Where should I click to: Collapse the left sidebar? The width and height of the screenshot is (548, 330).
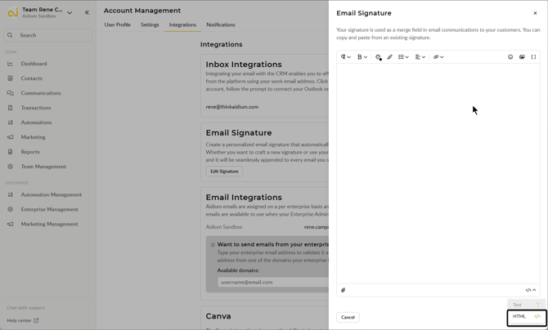coord(87,12)
